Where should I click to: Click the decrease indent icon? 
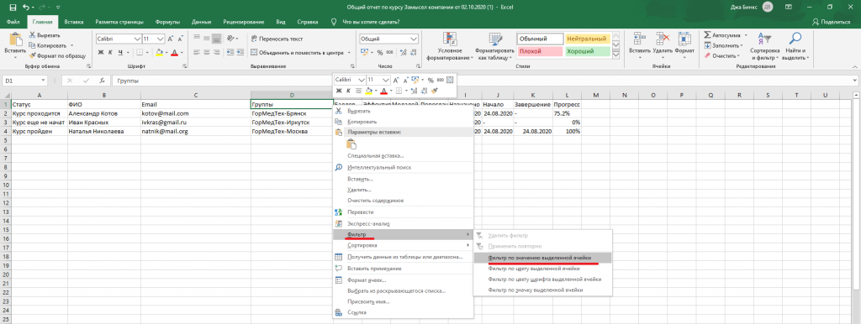click(x=230, y=53)
